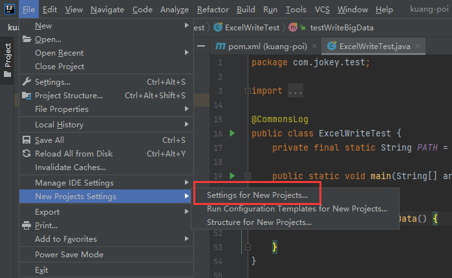Image resolution: width=452 pixels, height=278 pixels.
Task: Expand the Local History submenu arrow
Action: coord(186,124)
